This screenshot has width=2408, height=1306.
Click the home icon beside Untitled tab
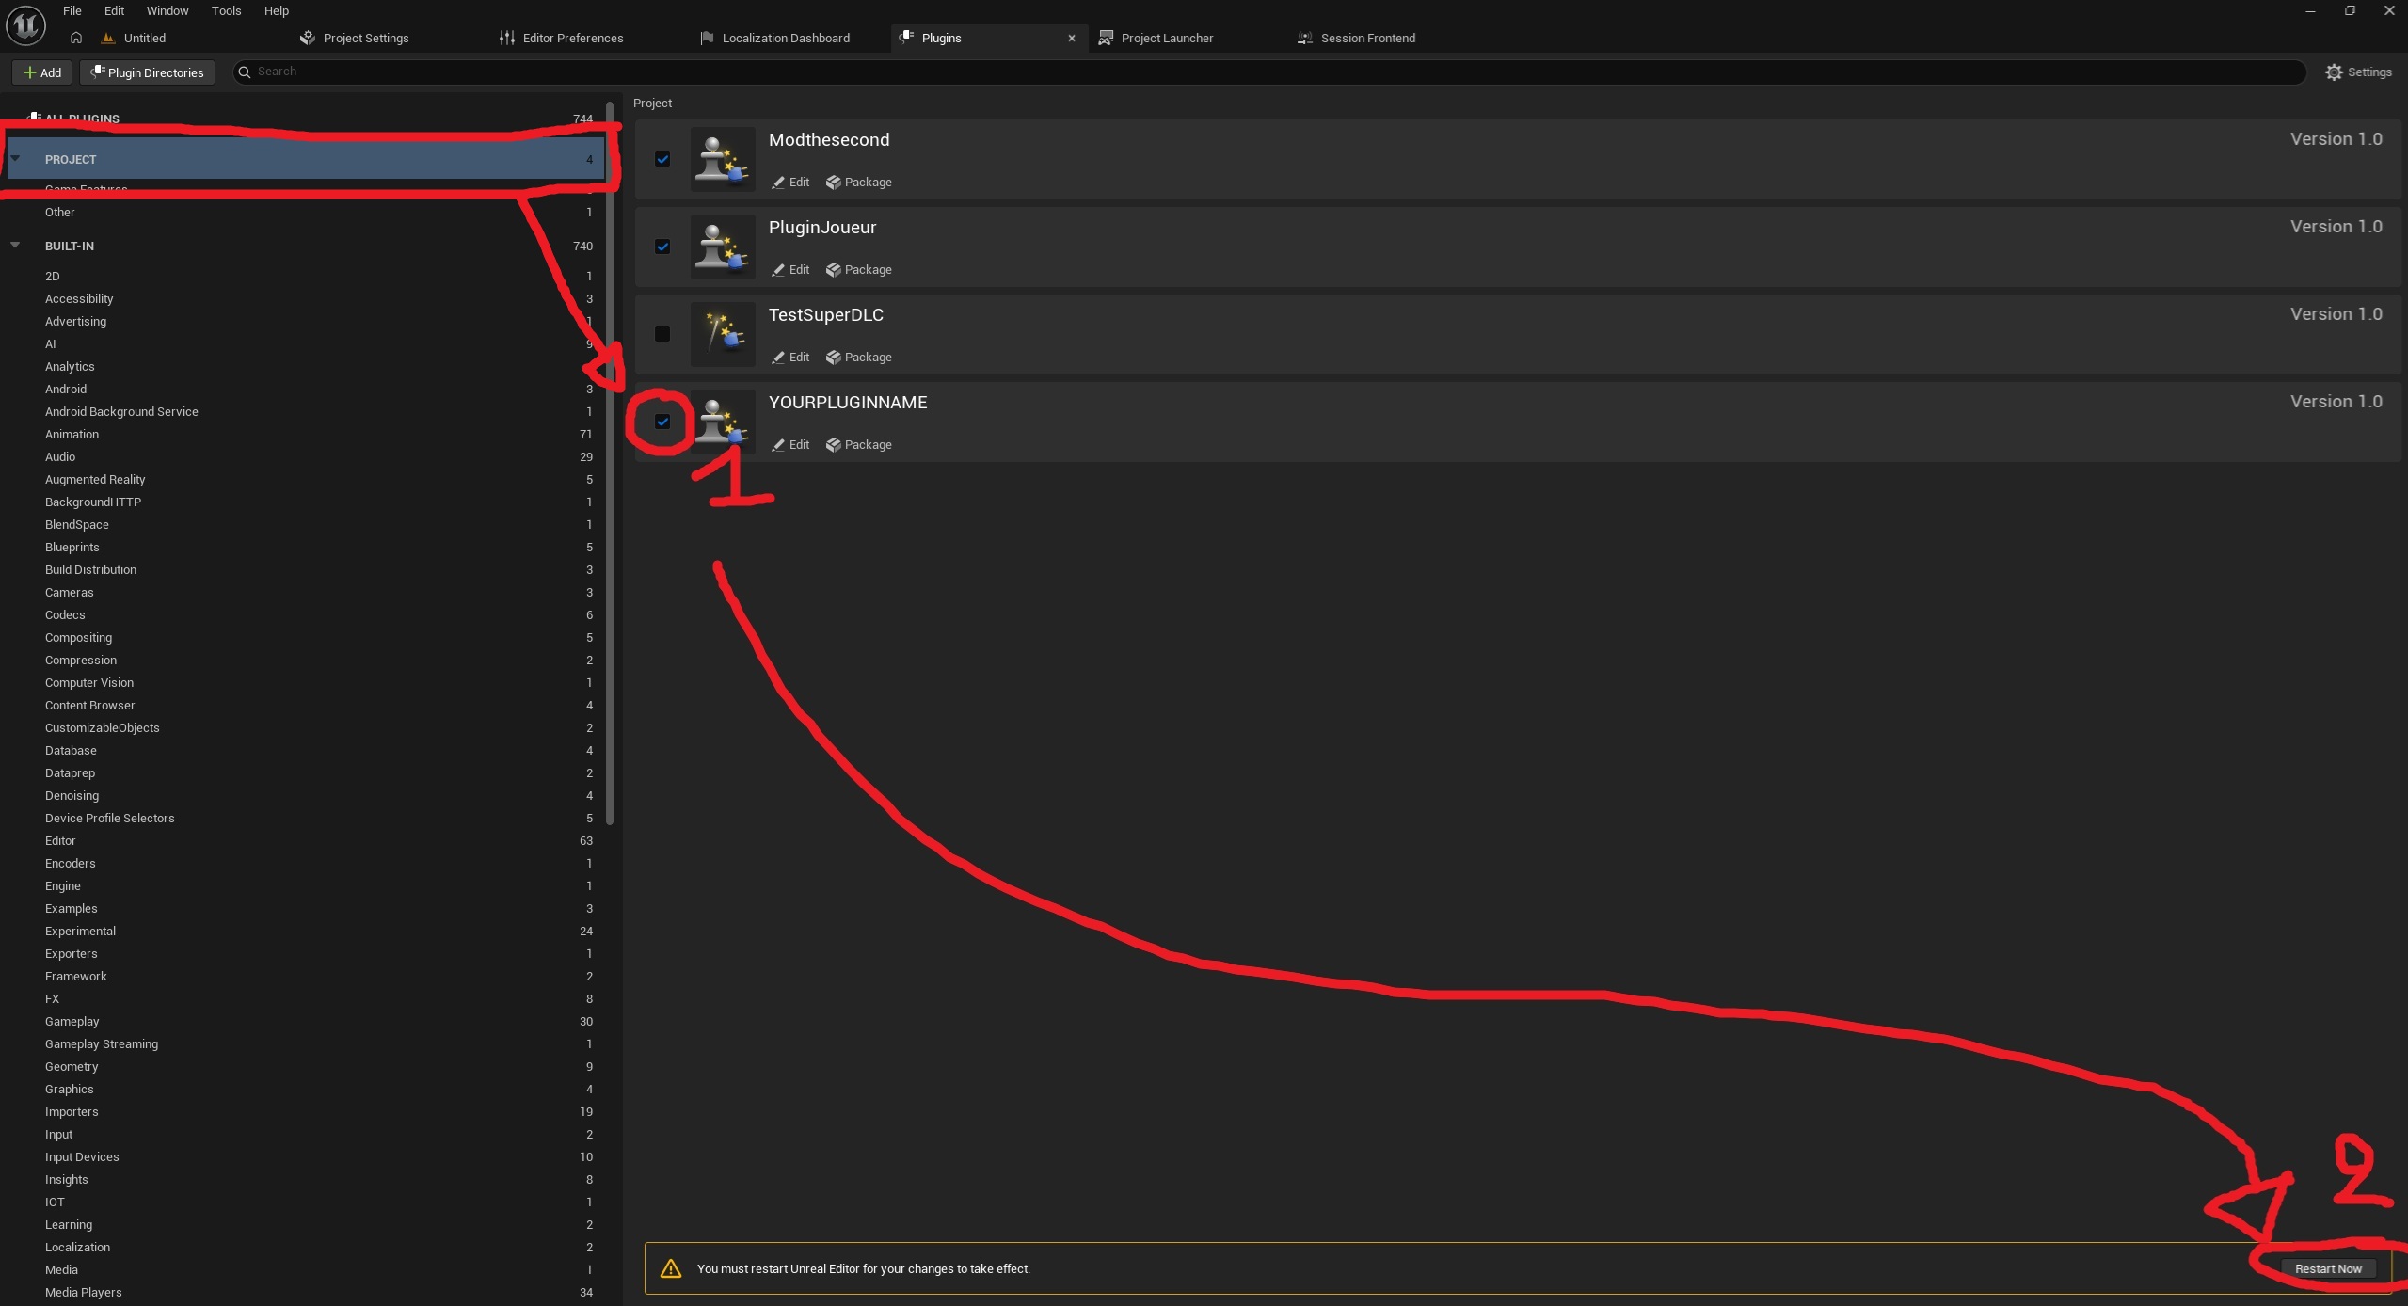click(x=76, y=38)
